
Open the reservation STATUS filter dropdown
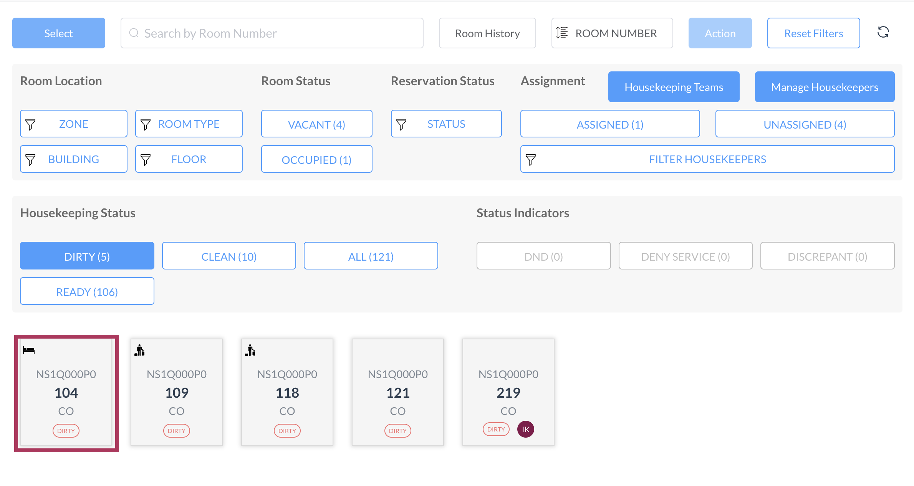click(x=446, y=124)
